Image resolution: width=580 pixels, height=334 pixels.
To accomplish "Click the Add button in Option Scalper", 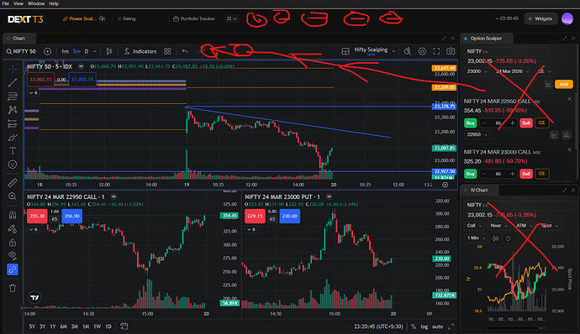I will tap(564, 84).
